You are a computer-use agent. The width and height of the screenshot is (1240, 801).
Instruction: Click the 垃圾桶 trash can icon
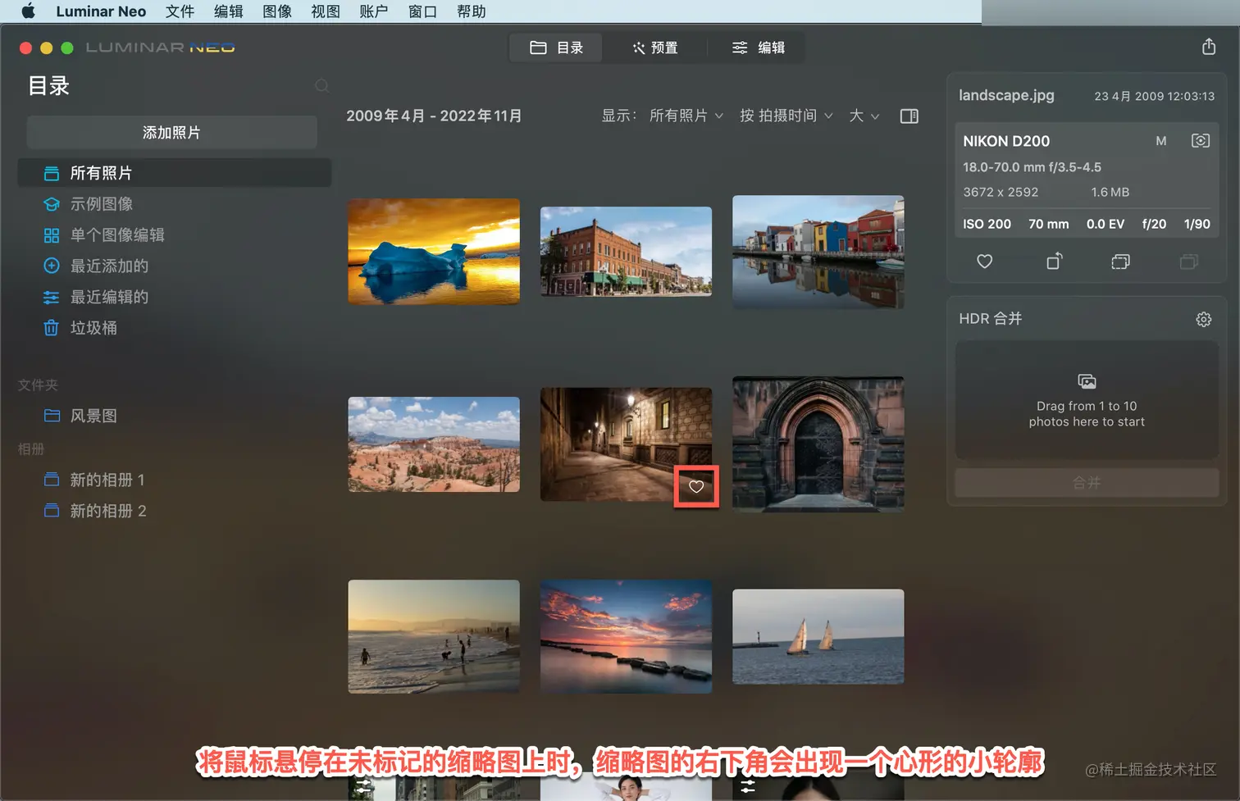tap(52, 328)
